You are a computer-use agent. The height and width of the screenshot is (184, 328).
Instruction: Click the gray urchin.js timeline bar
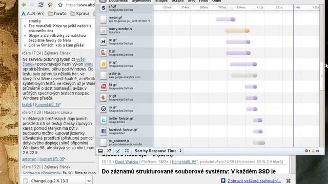pos(244,76)
